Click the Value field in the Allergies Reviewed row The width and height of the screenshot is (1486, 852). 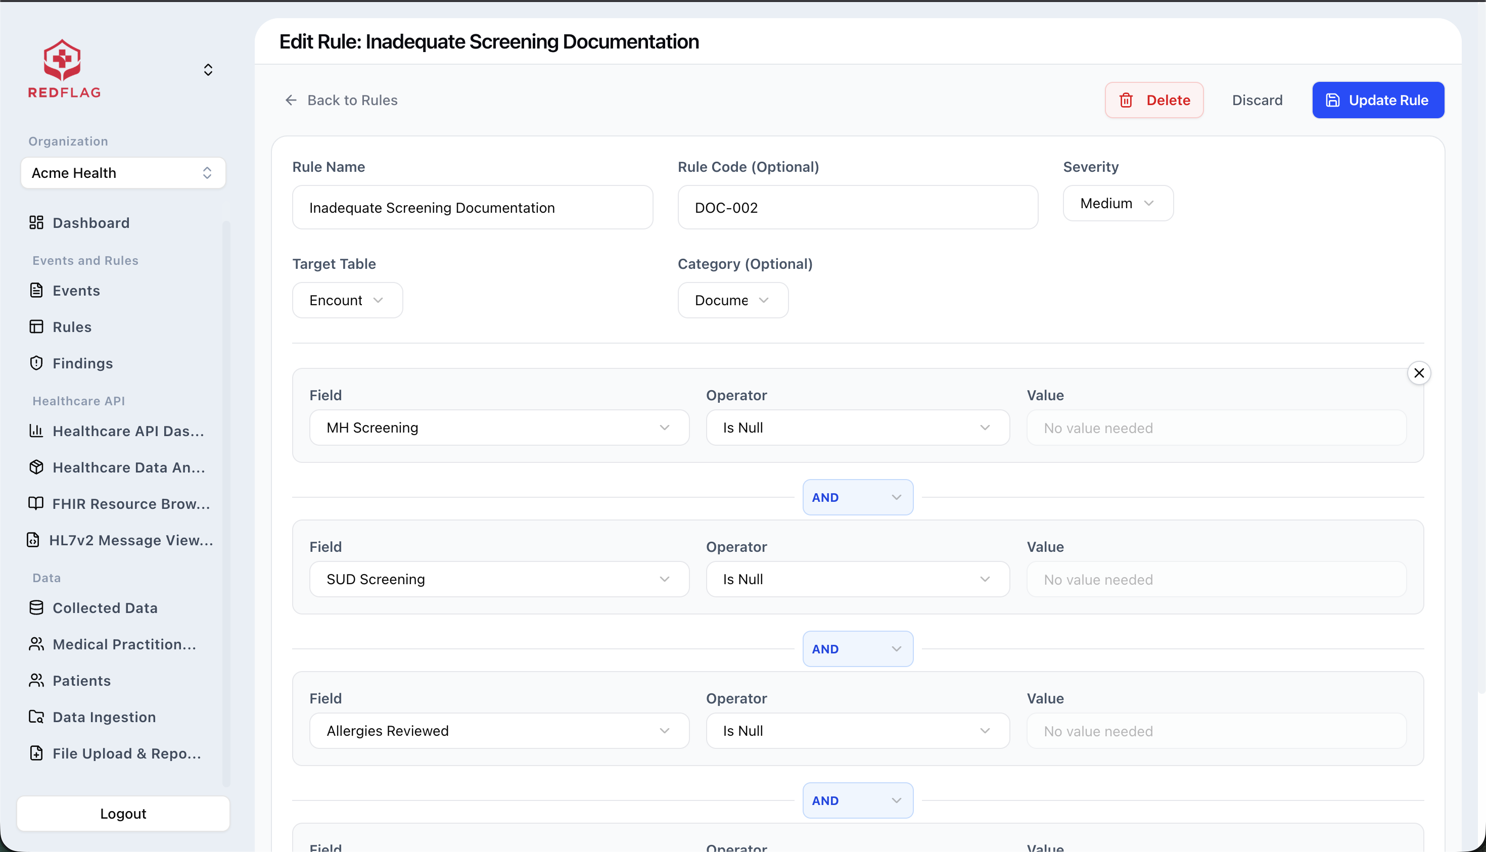coord(1216,731)
